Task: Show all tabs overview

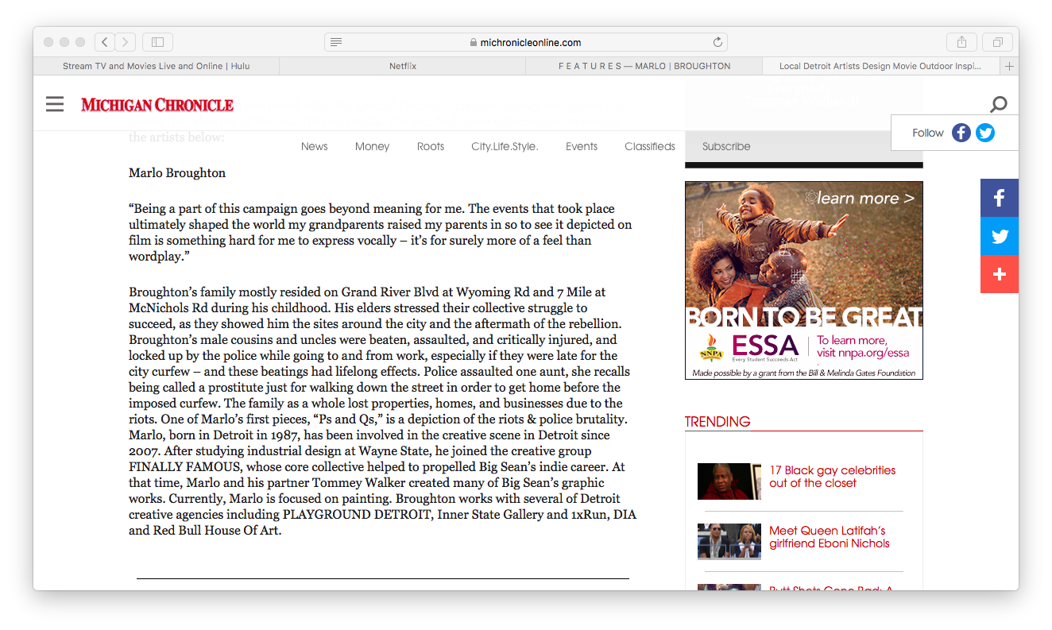Action: pyautogui.click(x=997, y=42)
